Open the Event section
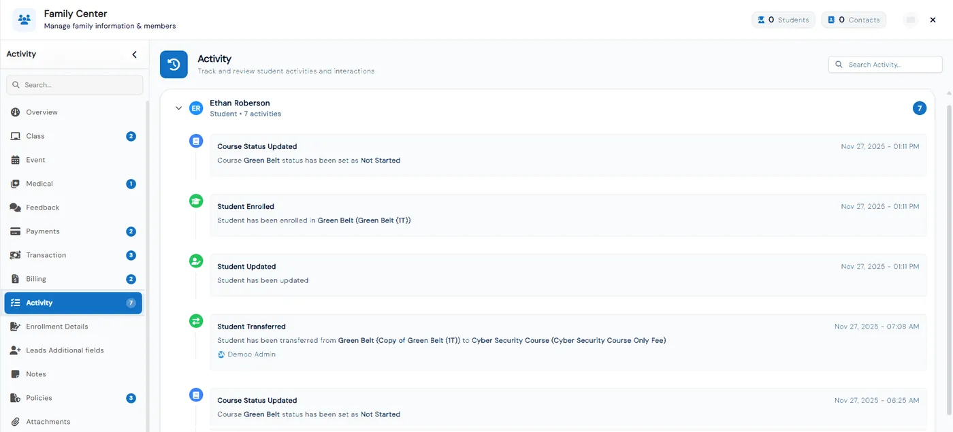953x432 pixels. pos(74,160)
